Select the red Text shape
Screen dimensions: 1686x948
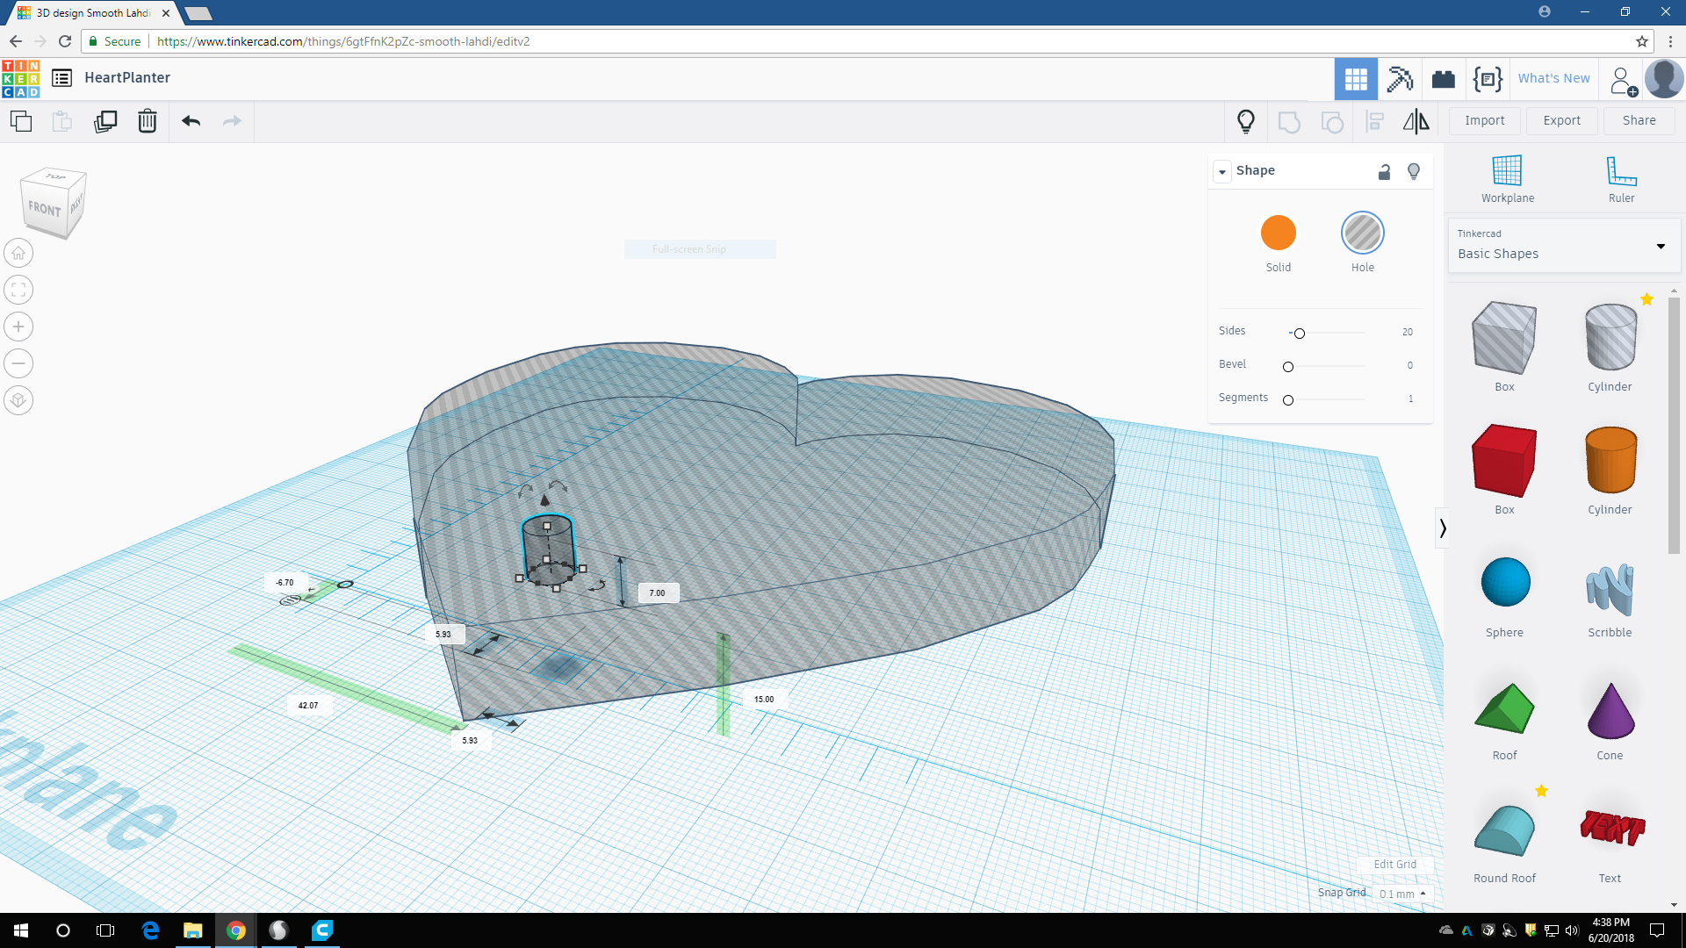(1612, 827)
